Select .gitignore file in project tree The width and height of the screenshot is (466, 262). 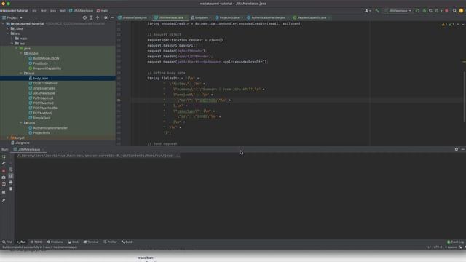click(23, 143)
